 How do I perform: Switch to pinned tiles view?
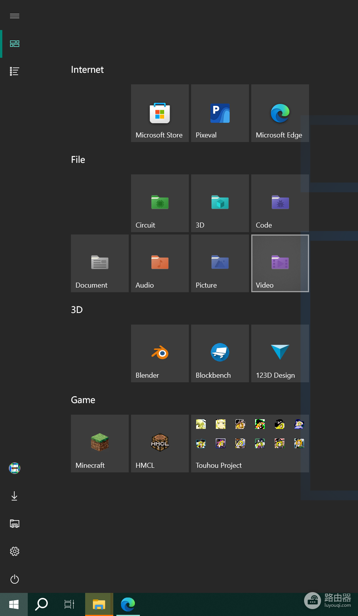[15, 44]
